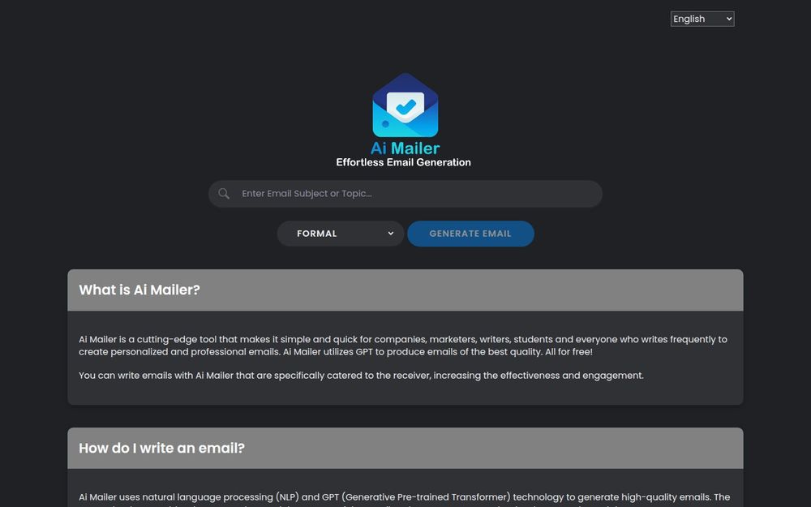Click the GENERATE EMAIL button

click(470, 234)
